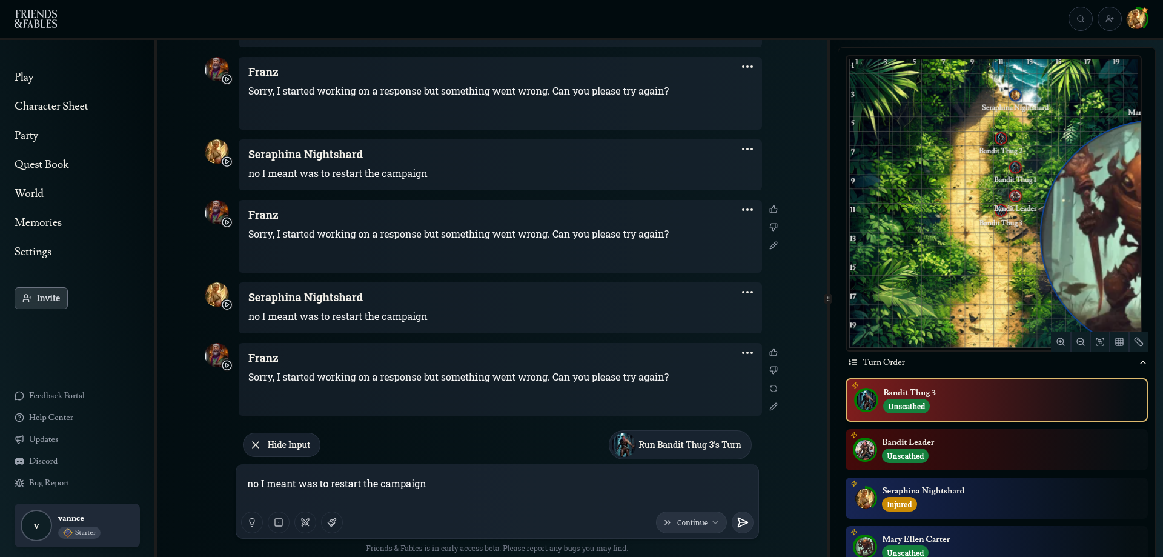
Task: Click the dice roll icon
Action: click(x=279, y=522)
